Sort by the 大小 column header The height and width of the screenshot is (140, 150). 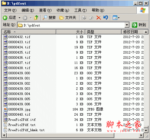[x=71, y=32]
